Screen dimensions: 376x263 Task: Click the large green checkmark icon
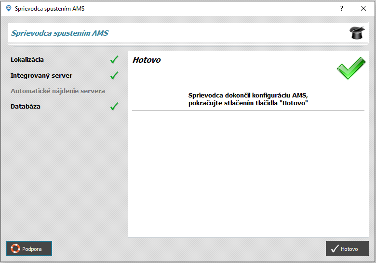pos(351,68)
